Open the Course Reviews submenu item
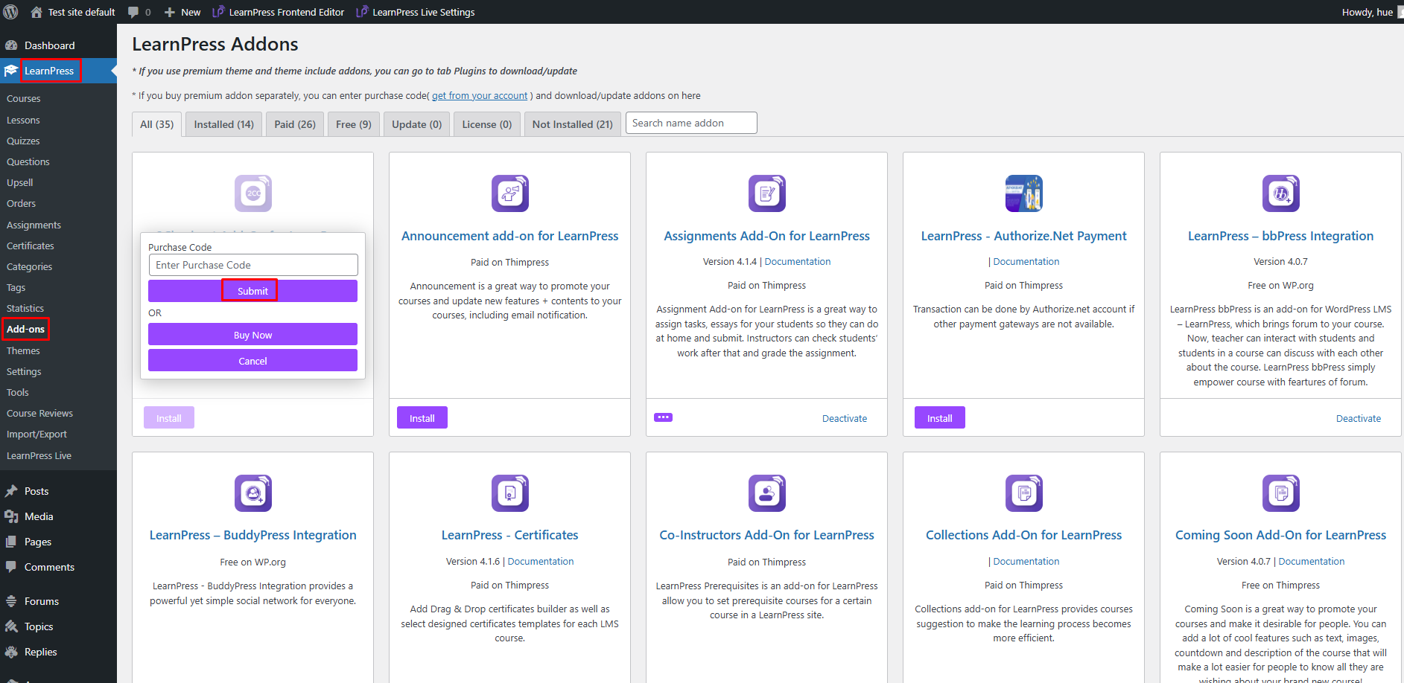This screenshot has height=683, width=1404. (39, 413)
